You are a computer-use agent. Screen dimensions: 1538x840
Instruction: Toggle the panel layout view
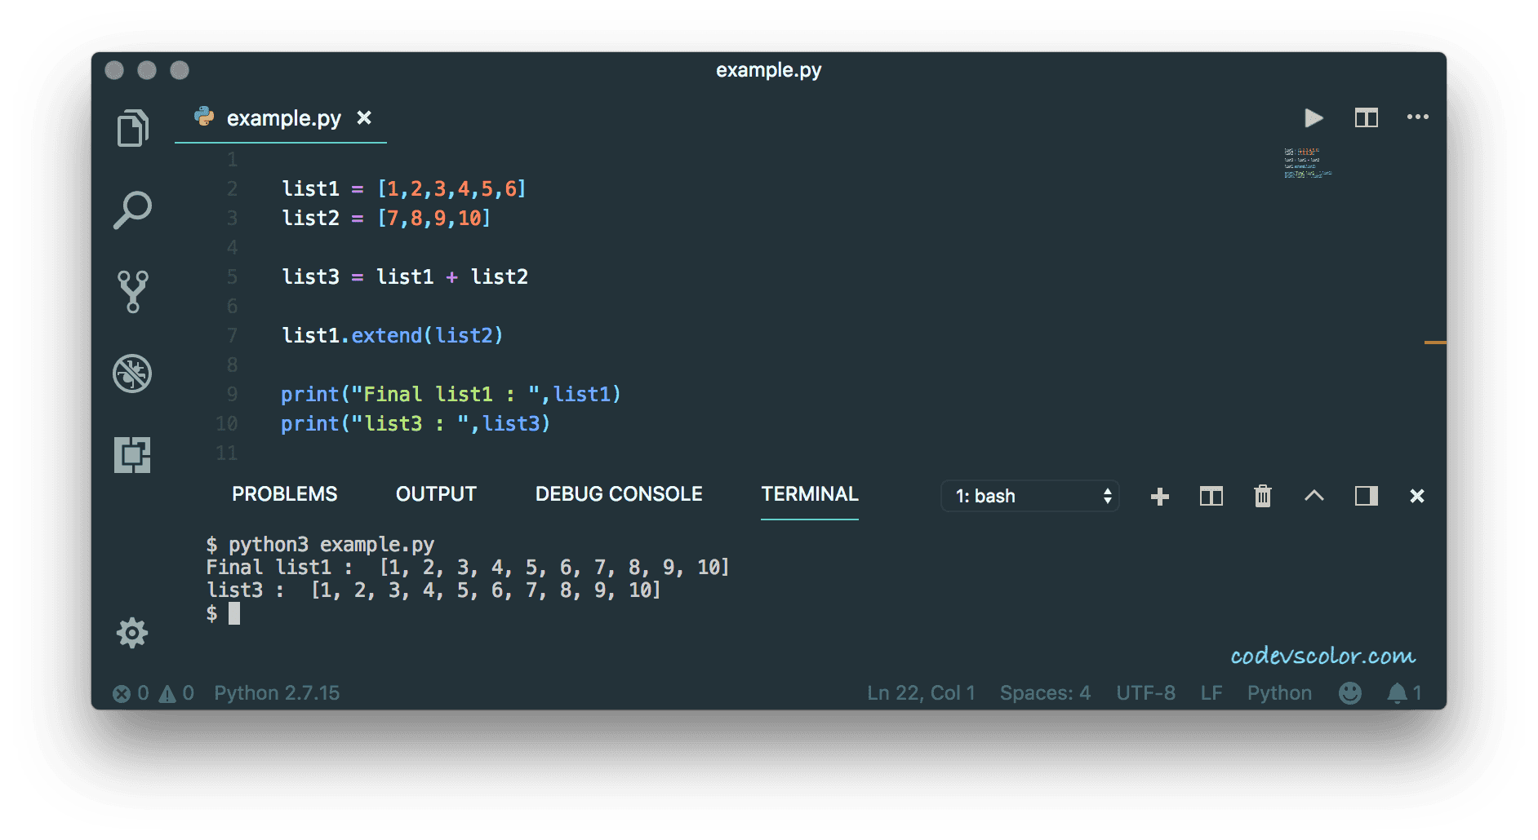coord(1366,496)
